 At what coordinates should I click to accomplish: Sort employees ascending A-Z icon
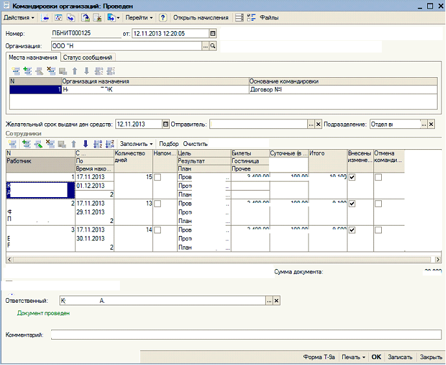click(97, 144)
